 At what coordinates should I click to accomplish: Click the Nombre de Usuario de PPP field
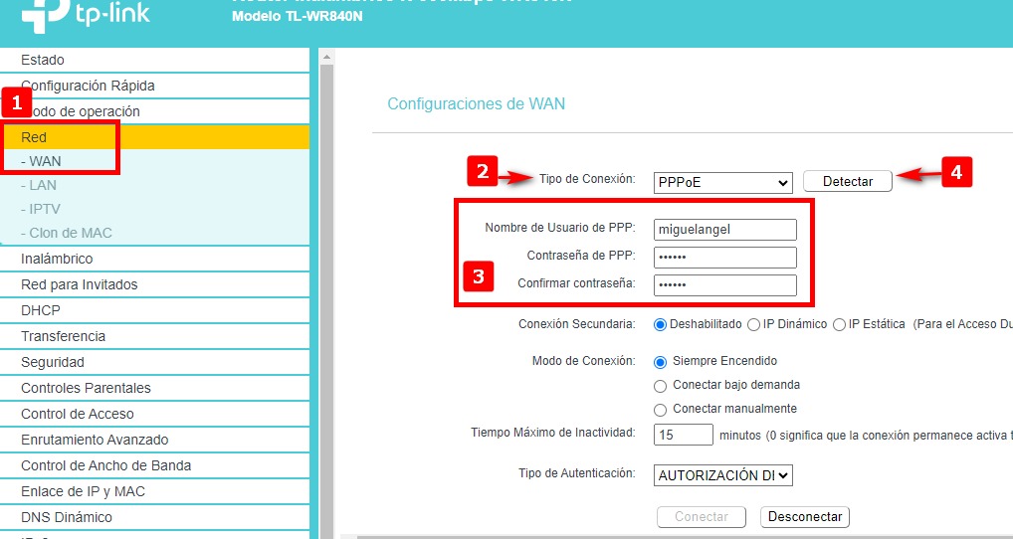pos(725,230)
